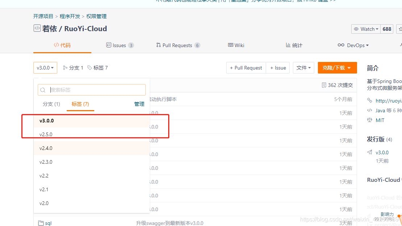402x226 pixels.
Task: Select the v2.5.0 tag
Action: coord(91,134)
